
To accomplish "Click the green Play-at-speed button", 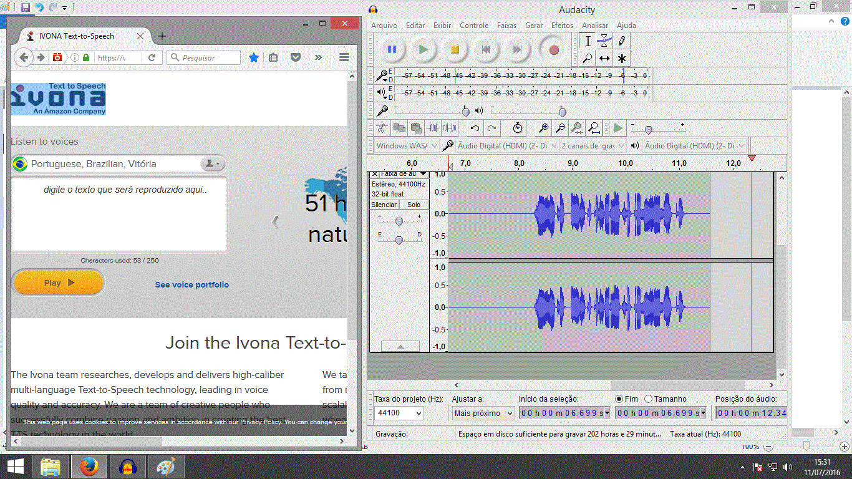I will (618, 128).
